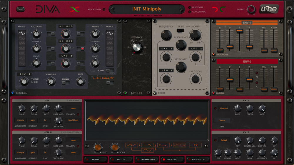The height and width of the screenshot is (165, 294).
Task: Click the FX routing box
Action: pyautogui.click(x=196, y=145)
